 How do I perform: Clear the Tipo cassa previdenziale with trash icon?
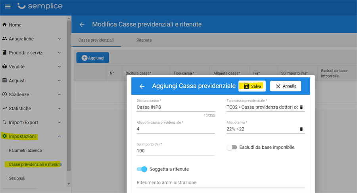(x=301, y=107)
